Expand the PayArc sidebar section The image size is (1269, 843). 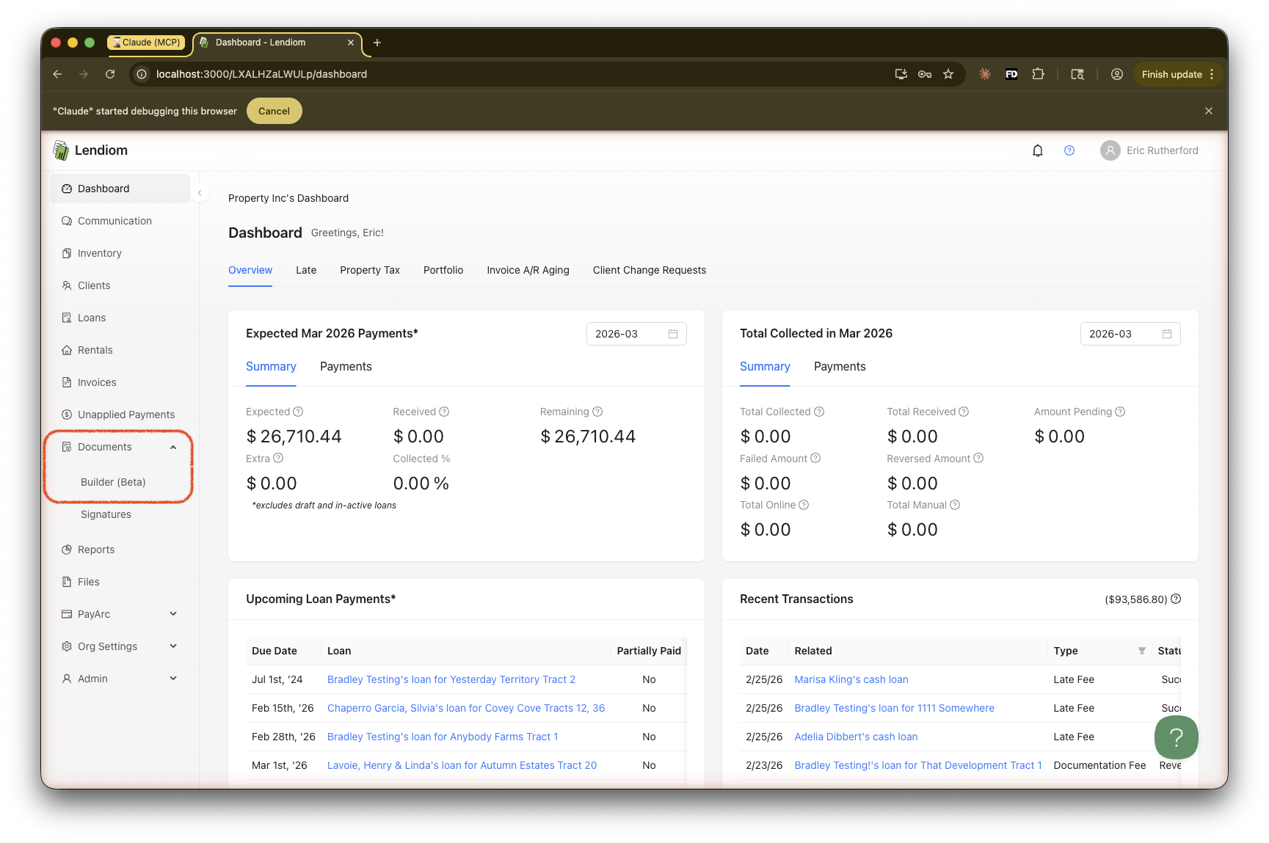pyautogui.click(x=120, y=614)
